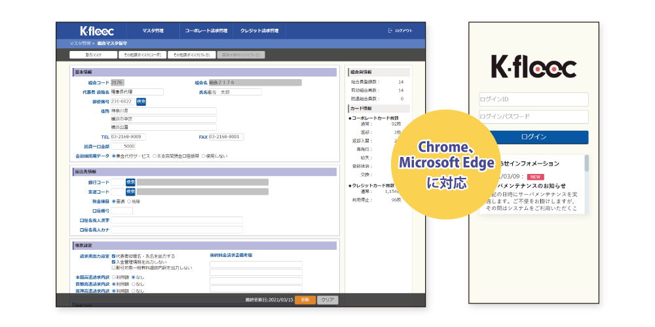Click the 代表者 役職名 input field
The height and width of the screenshot is (327, 655).
137,92
